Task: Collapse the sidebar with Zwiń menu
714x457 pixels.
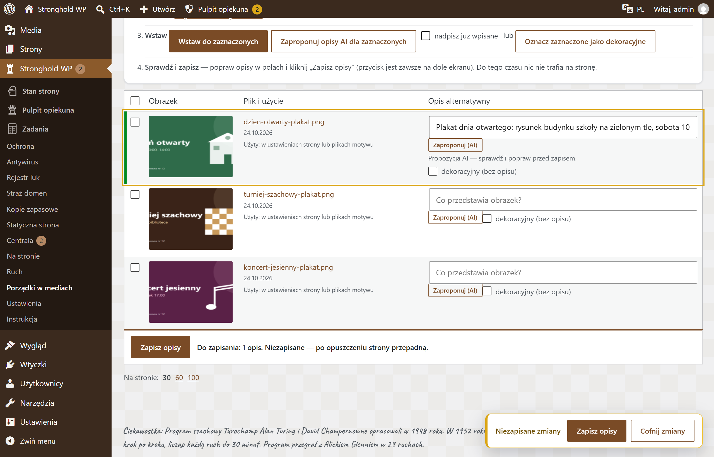Action: 37,441
